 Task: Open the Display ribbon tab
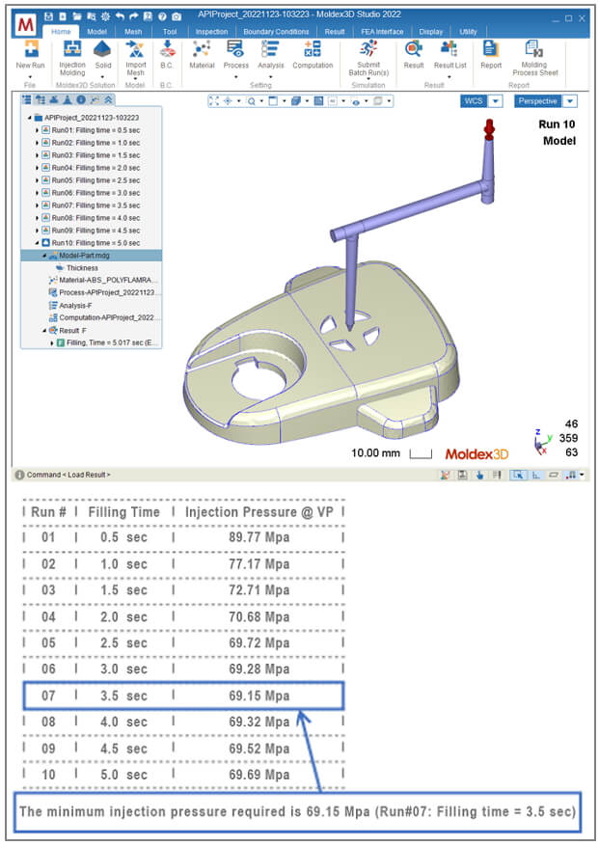[430, 32]
